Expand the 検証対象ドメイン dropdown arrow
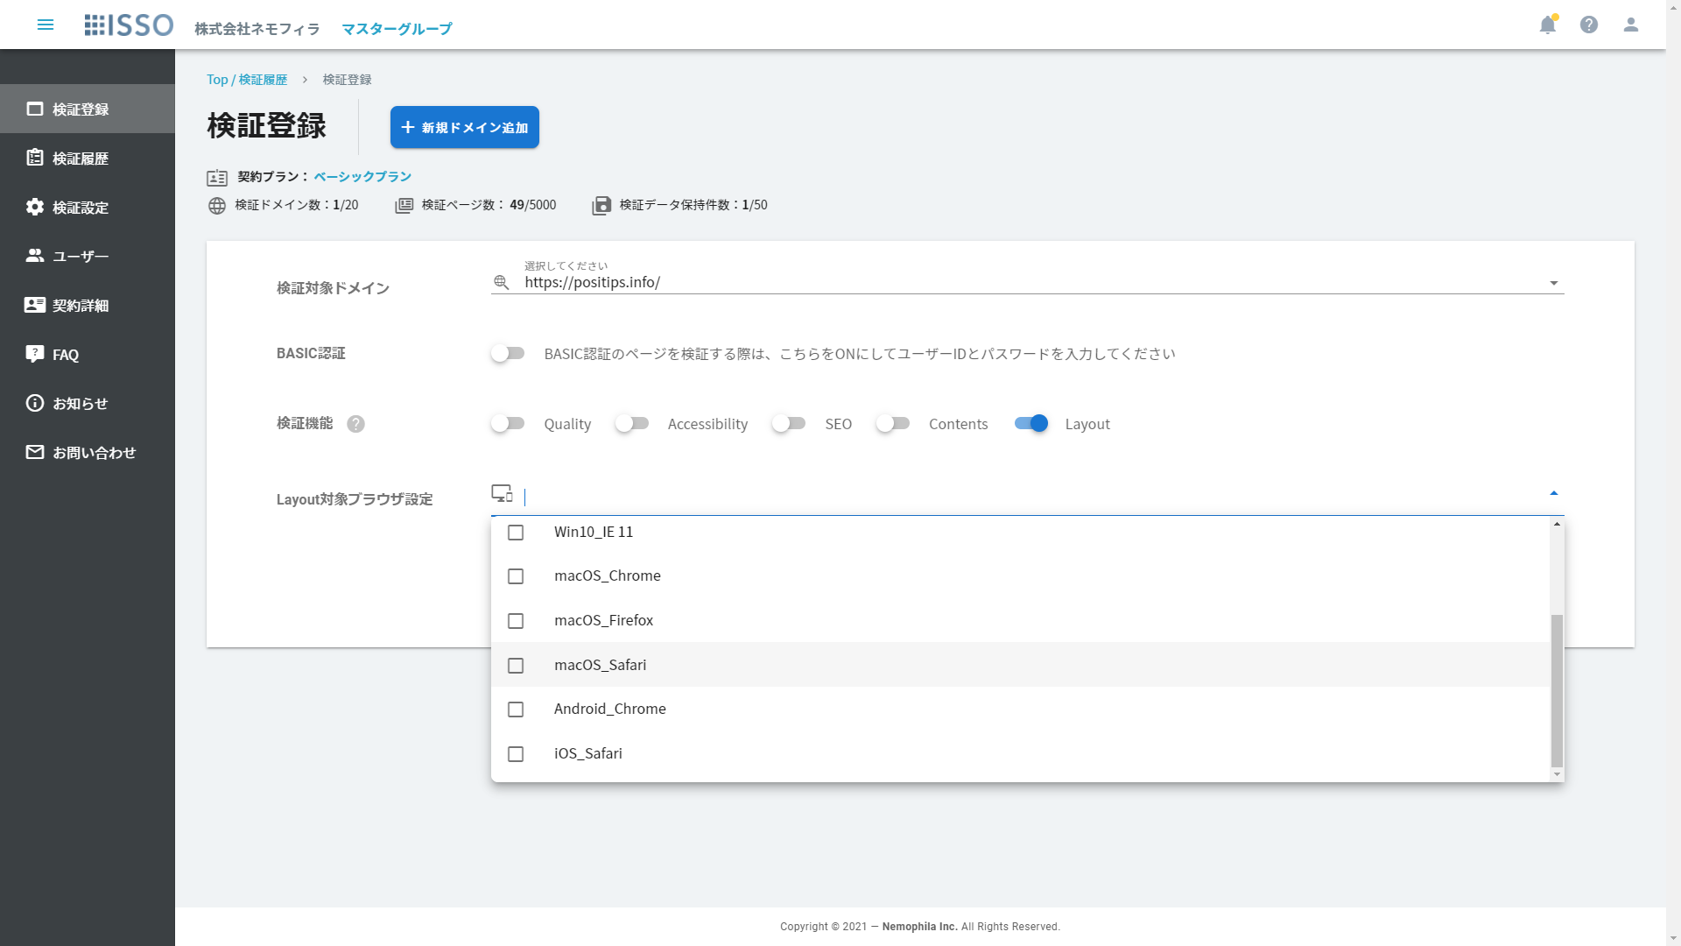Screen dimensions: 1681x946 pyautogui.click(x=1554, y=283)
